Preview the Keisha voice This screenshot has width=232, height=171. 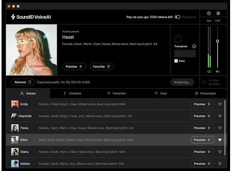pos(202,164)
